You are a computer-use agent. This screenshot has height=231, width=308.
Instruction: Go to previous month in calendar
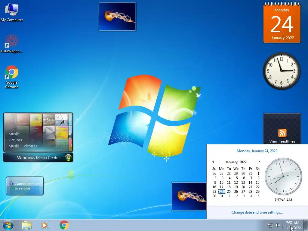point(213,162)
